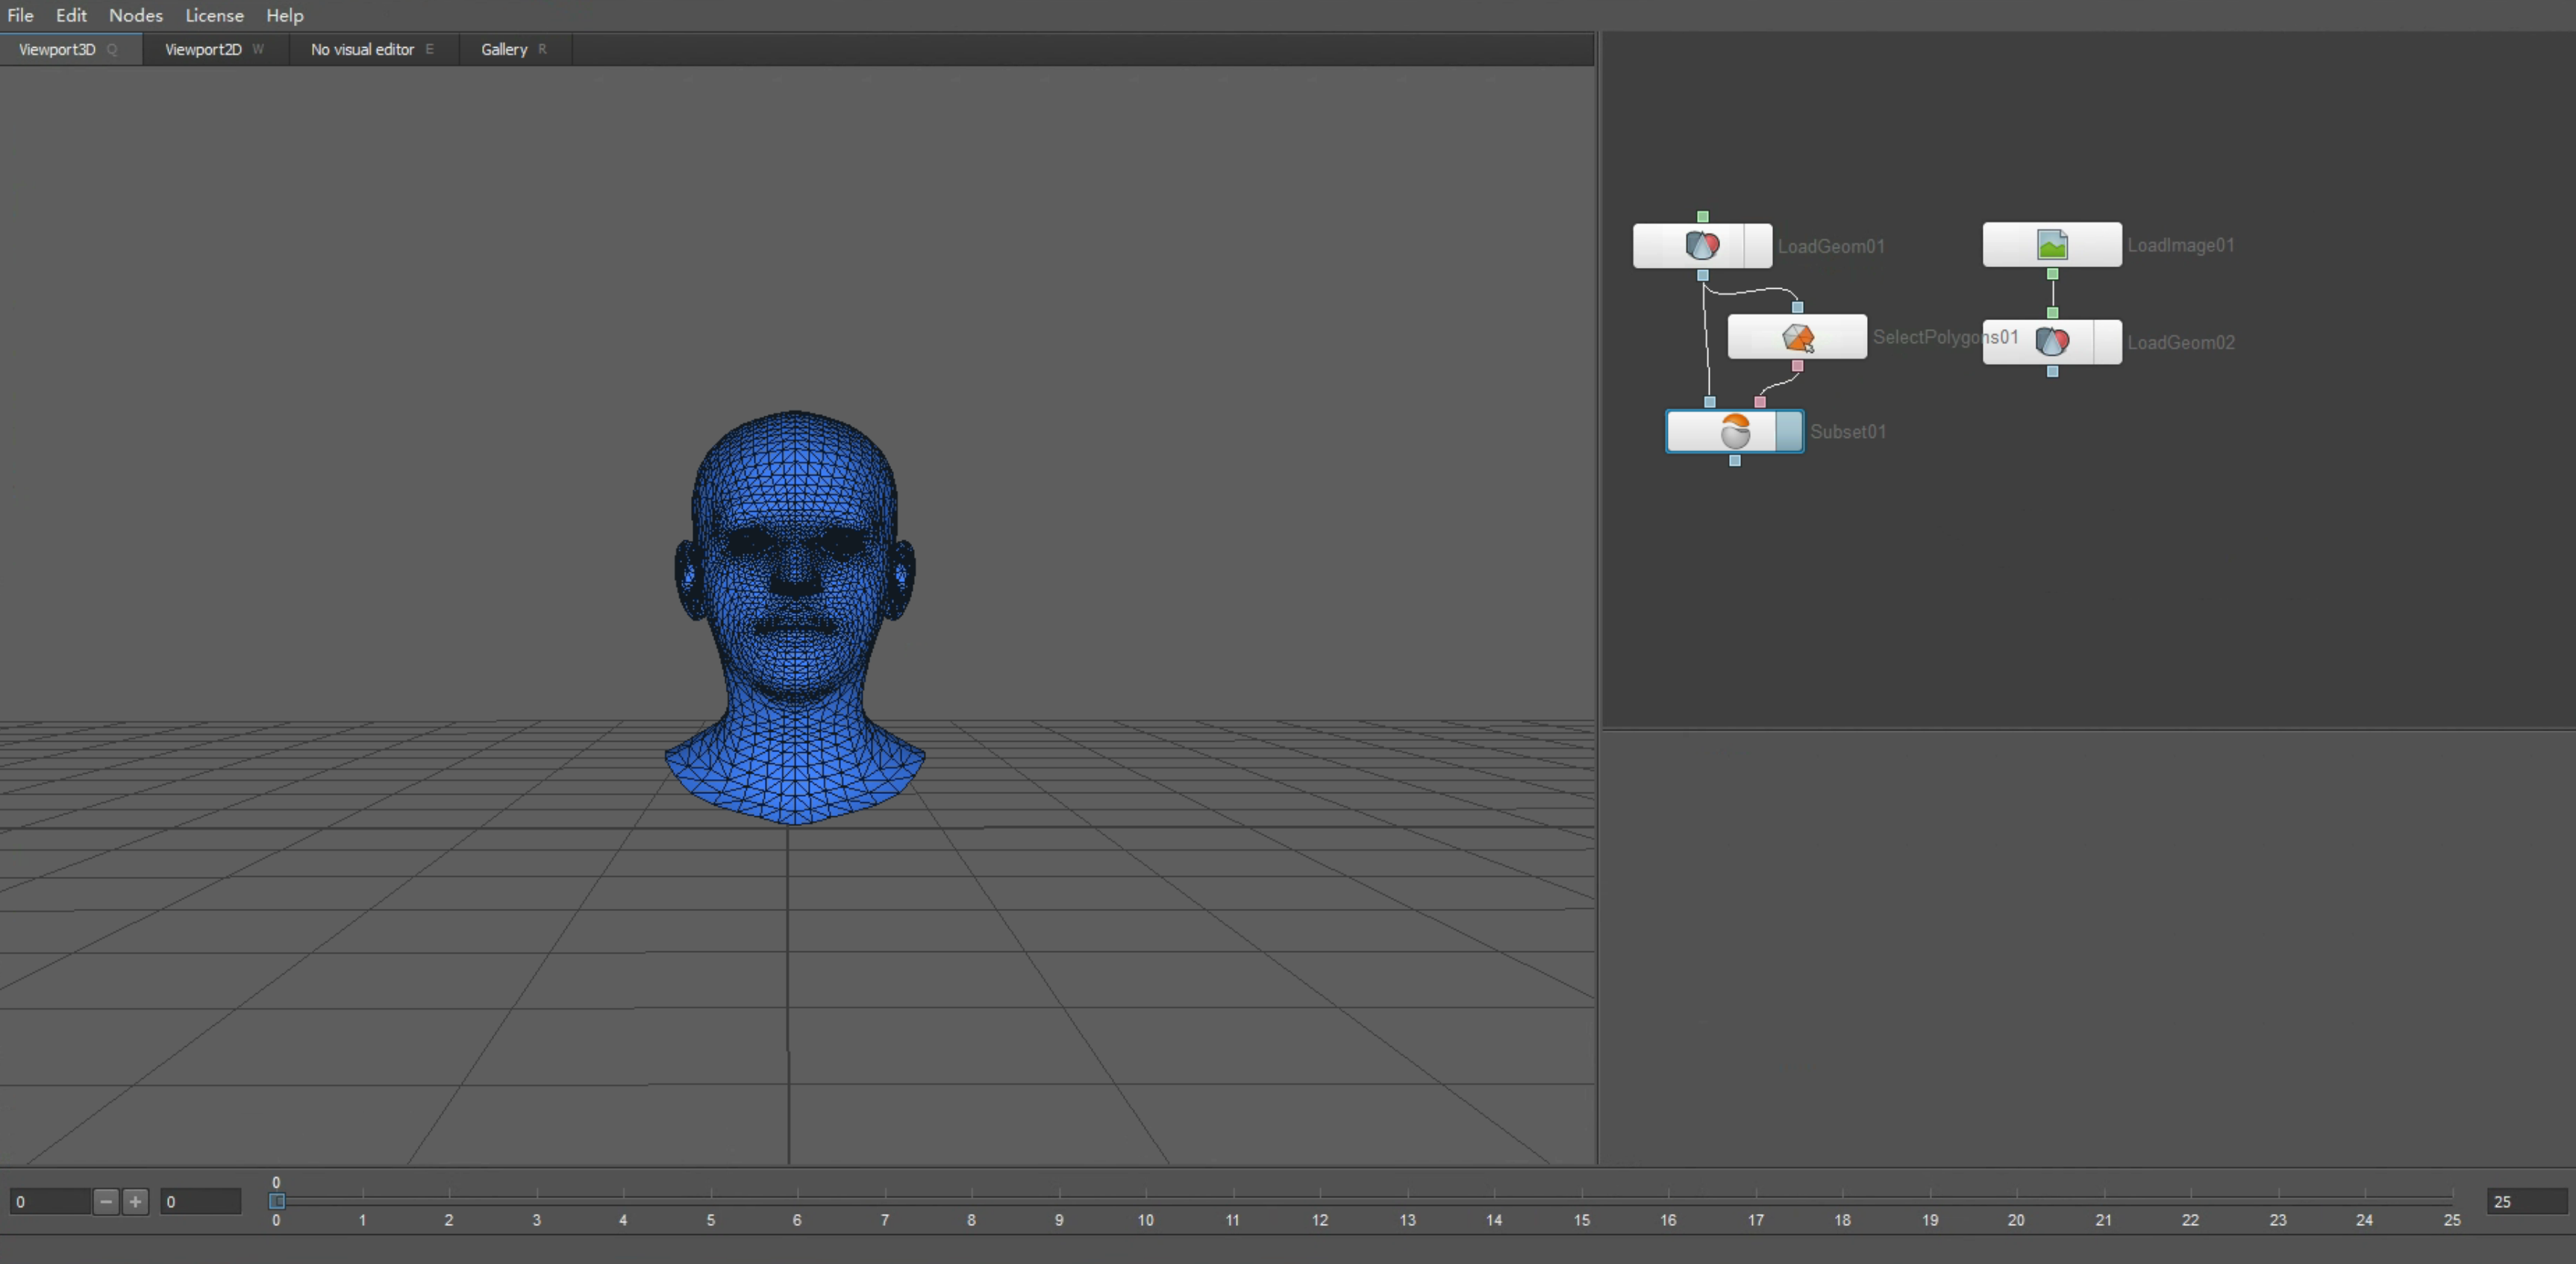Open the Nodes menu

[x=135, y=15]
